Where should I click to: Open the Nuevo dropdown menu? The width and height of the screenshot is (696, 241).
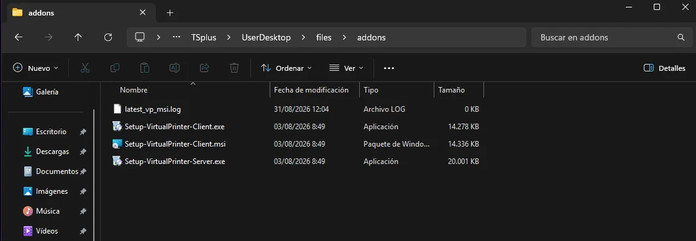(36, 68)
